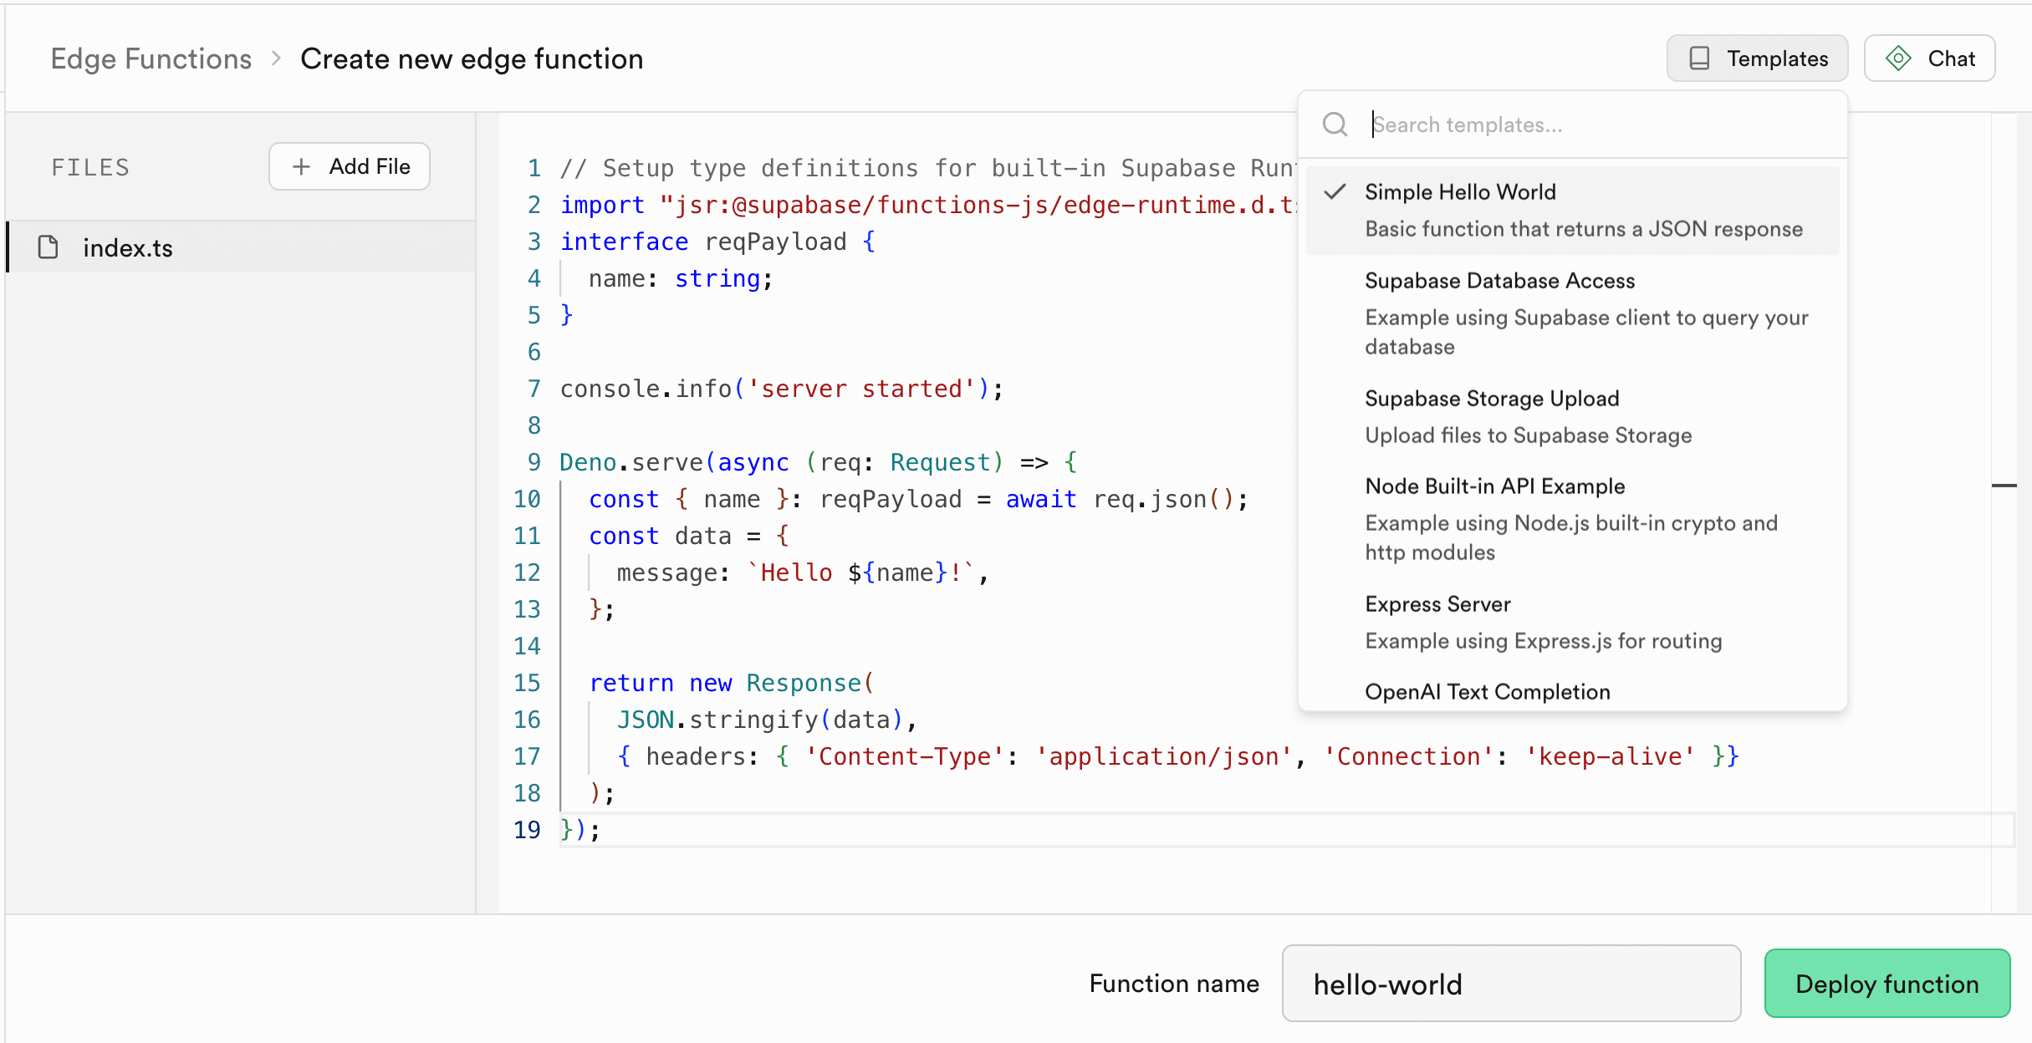Screen dimensions: 2032x1043
Task: Click the search magnifier icon
Action: pos(1335,125)
